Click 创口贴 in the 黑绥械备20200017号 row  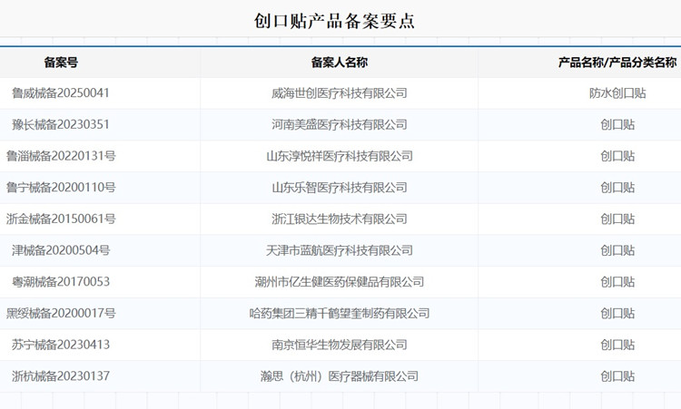pos(617,313)
